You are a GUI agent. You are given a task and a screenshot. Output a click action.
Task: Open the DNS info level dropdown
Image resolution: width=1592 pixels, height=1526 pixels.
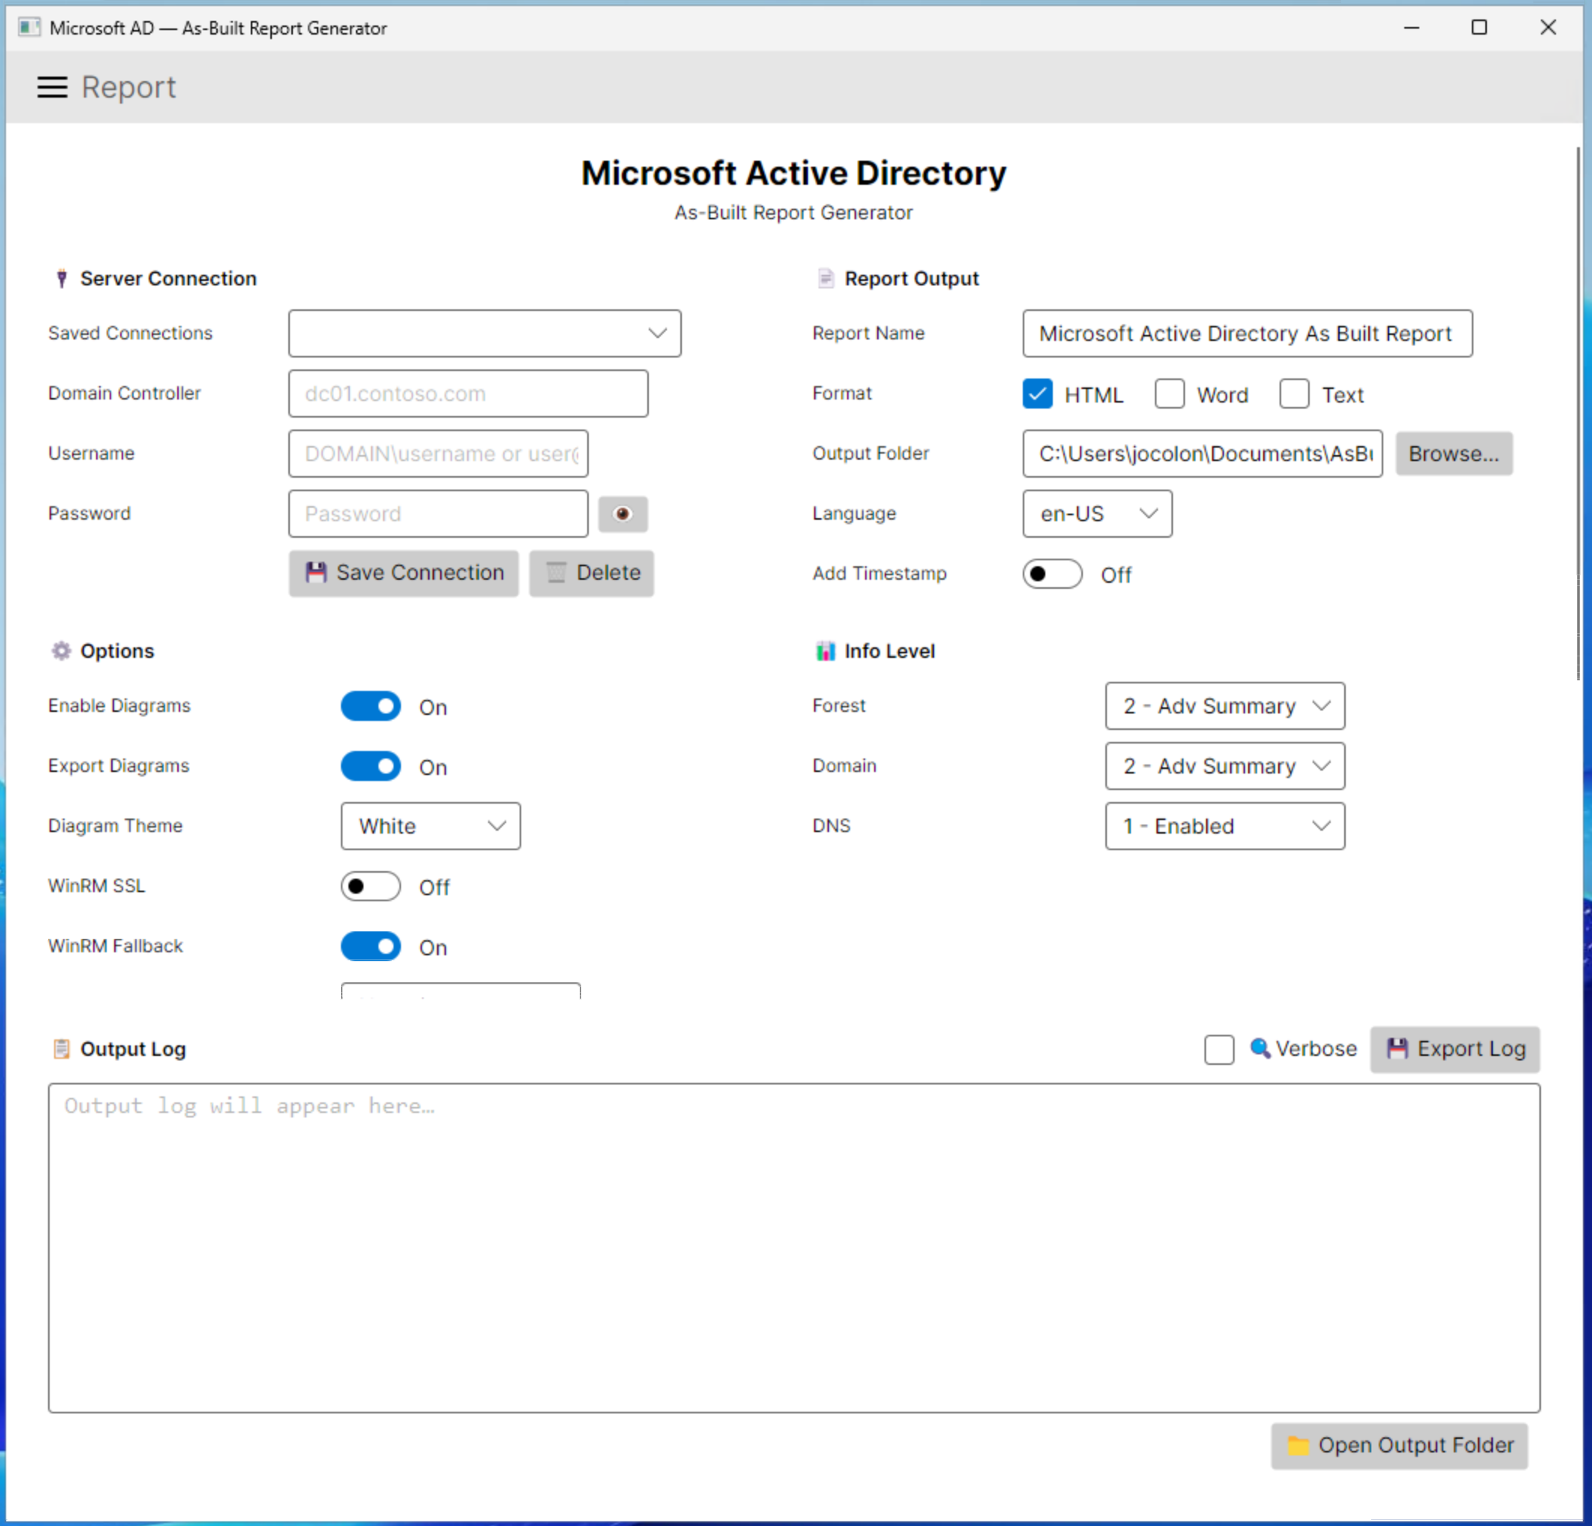[1224, 826]
